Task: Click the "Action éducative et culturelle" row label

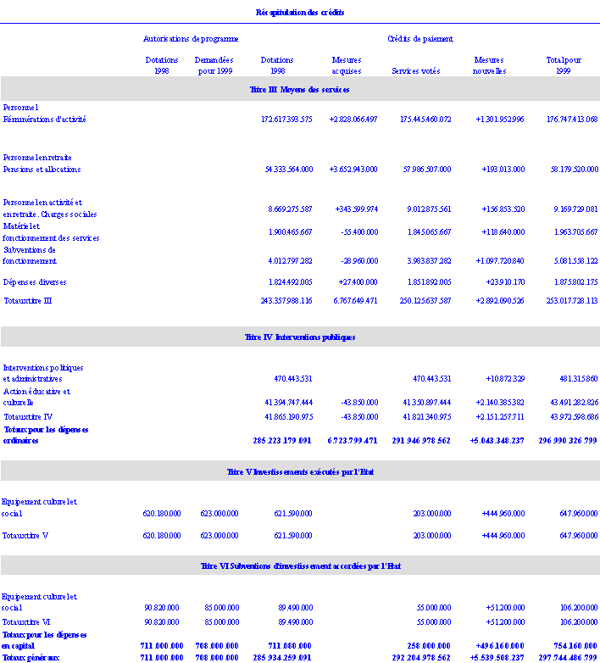Action: [37, 397]
